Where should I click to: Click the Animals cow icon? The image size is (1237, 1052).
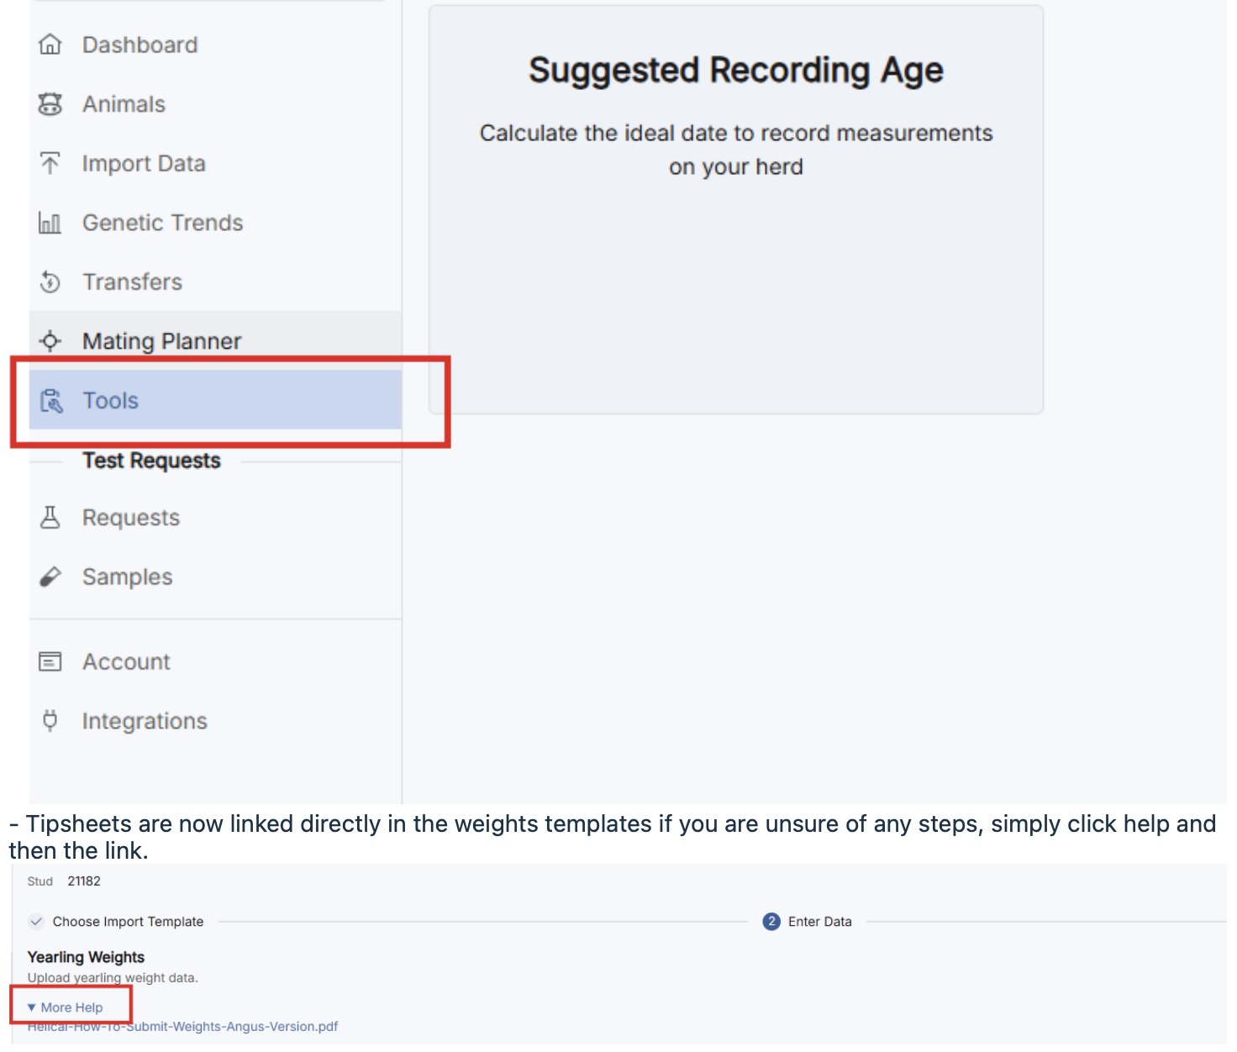(50, 104)
